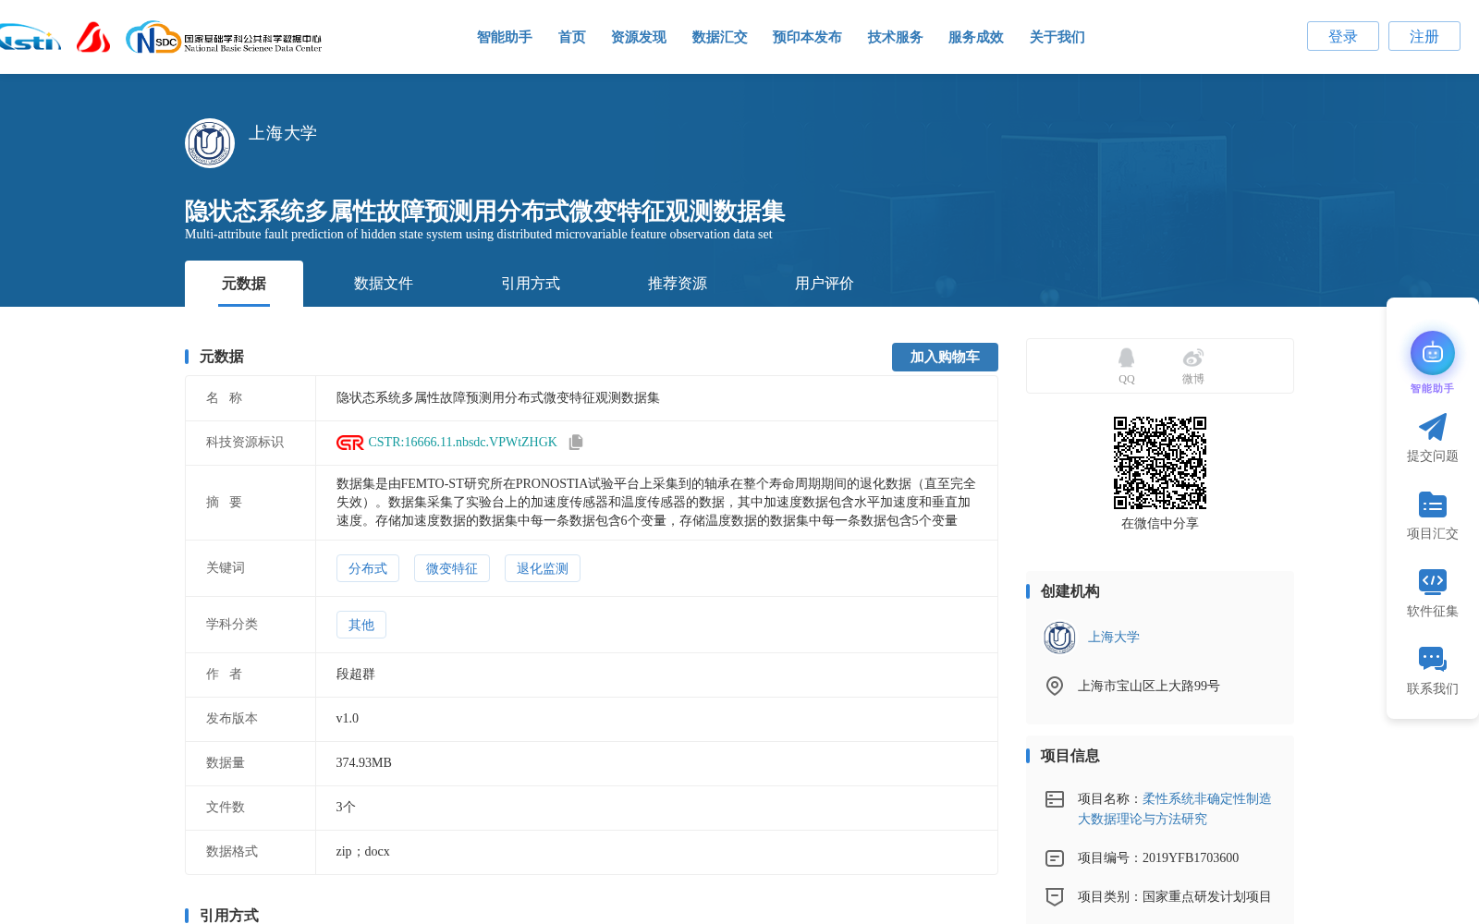This screenshot has width=1479, height=924.
Task: Select the 元数据 tab
Action: pos(244,284)
